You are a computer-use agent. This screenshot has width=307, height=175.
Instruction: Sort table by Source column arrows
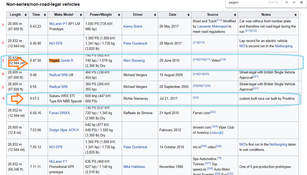tap(235, 15)
